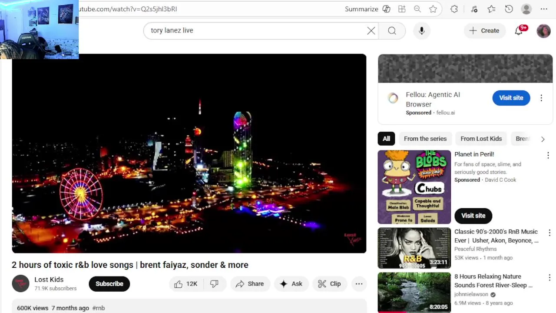The image size is (556, 313).
Task: Open browser history clock icon
Action: 509,9
